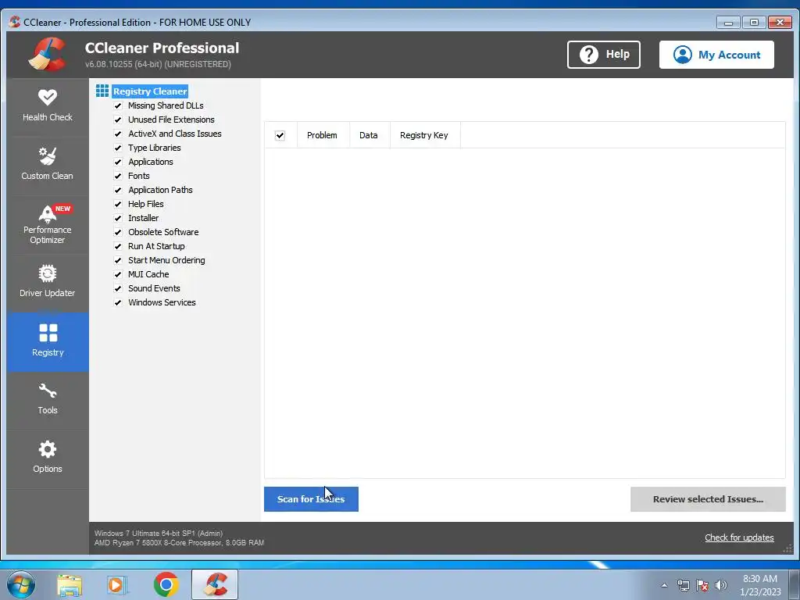Screen dimensions: 800x600
Task: Select the Registry section in sidebar
Action: [48, 341]
